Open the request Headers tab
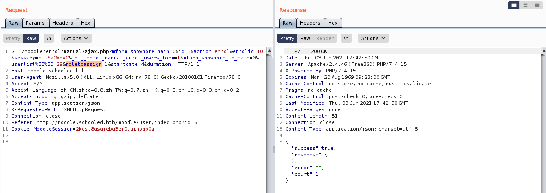546x193 pixels. coord(63,23)
